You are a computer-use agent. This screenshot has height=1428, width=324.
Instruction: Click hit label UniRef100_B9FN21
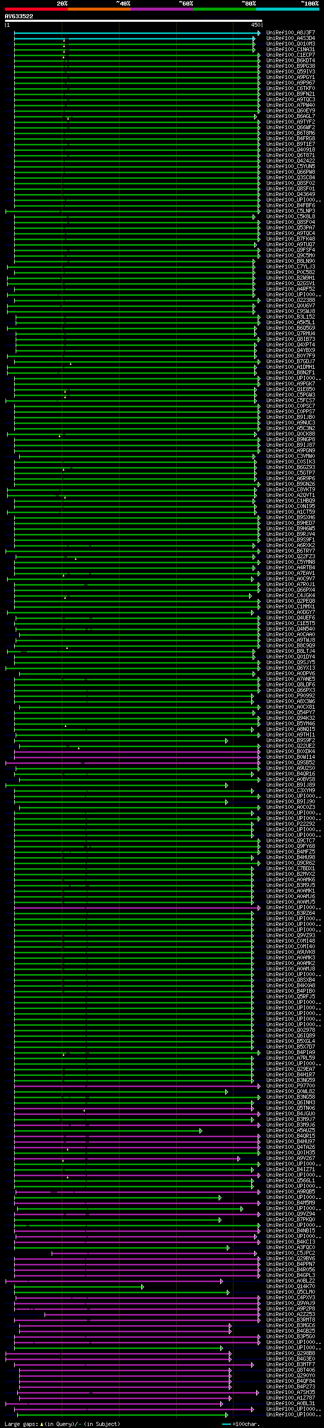coord(291,94)
